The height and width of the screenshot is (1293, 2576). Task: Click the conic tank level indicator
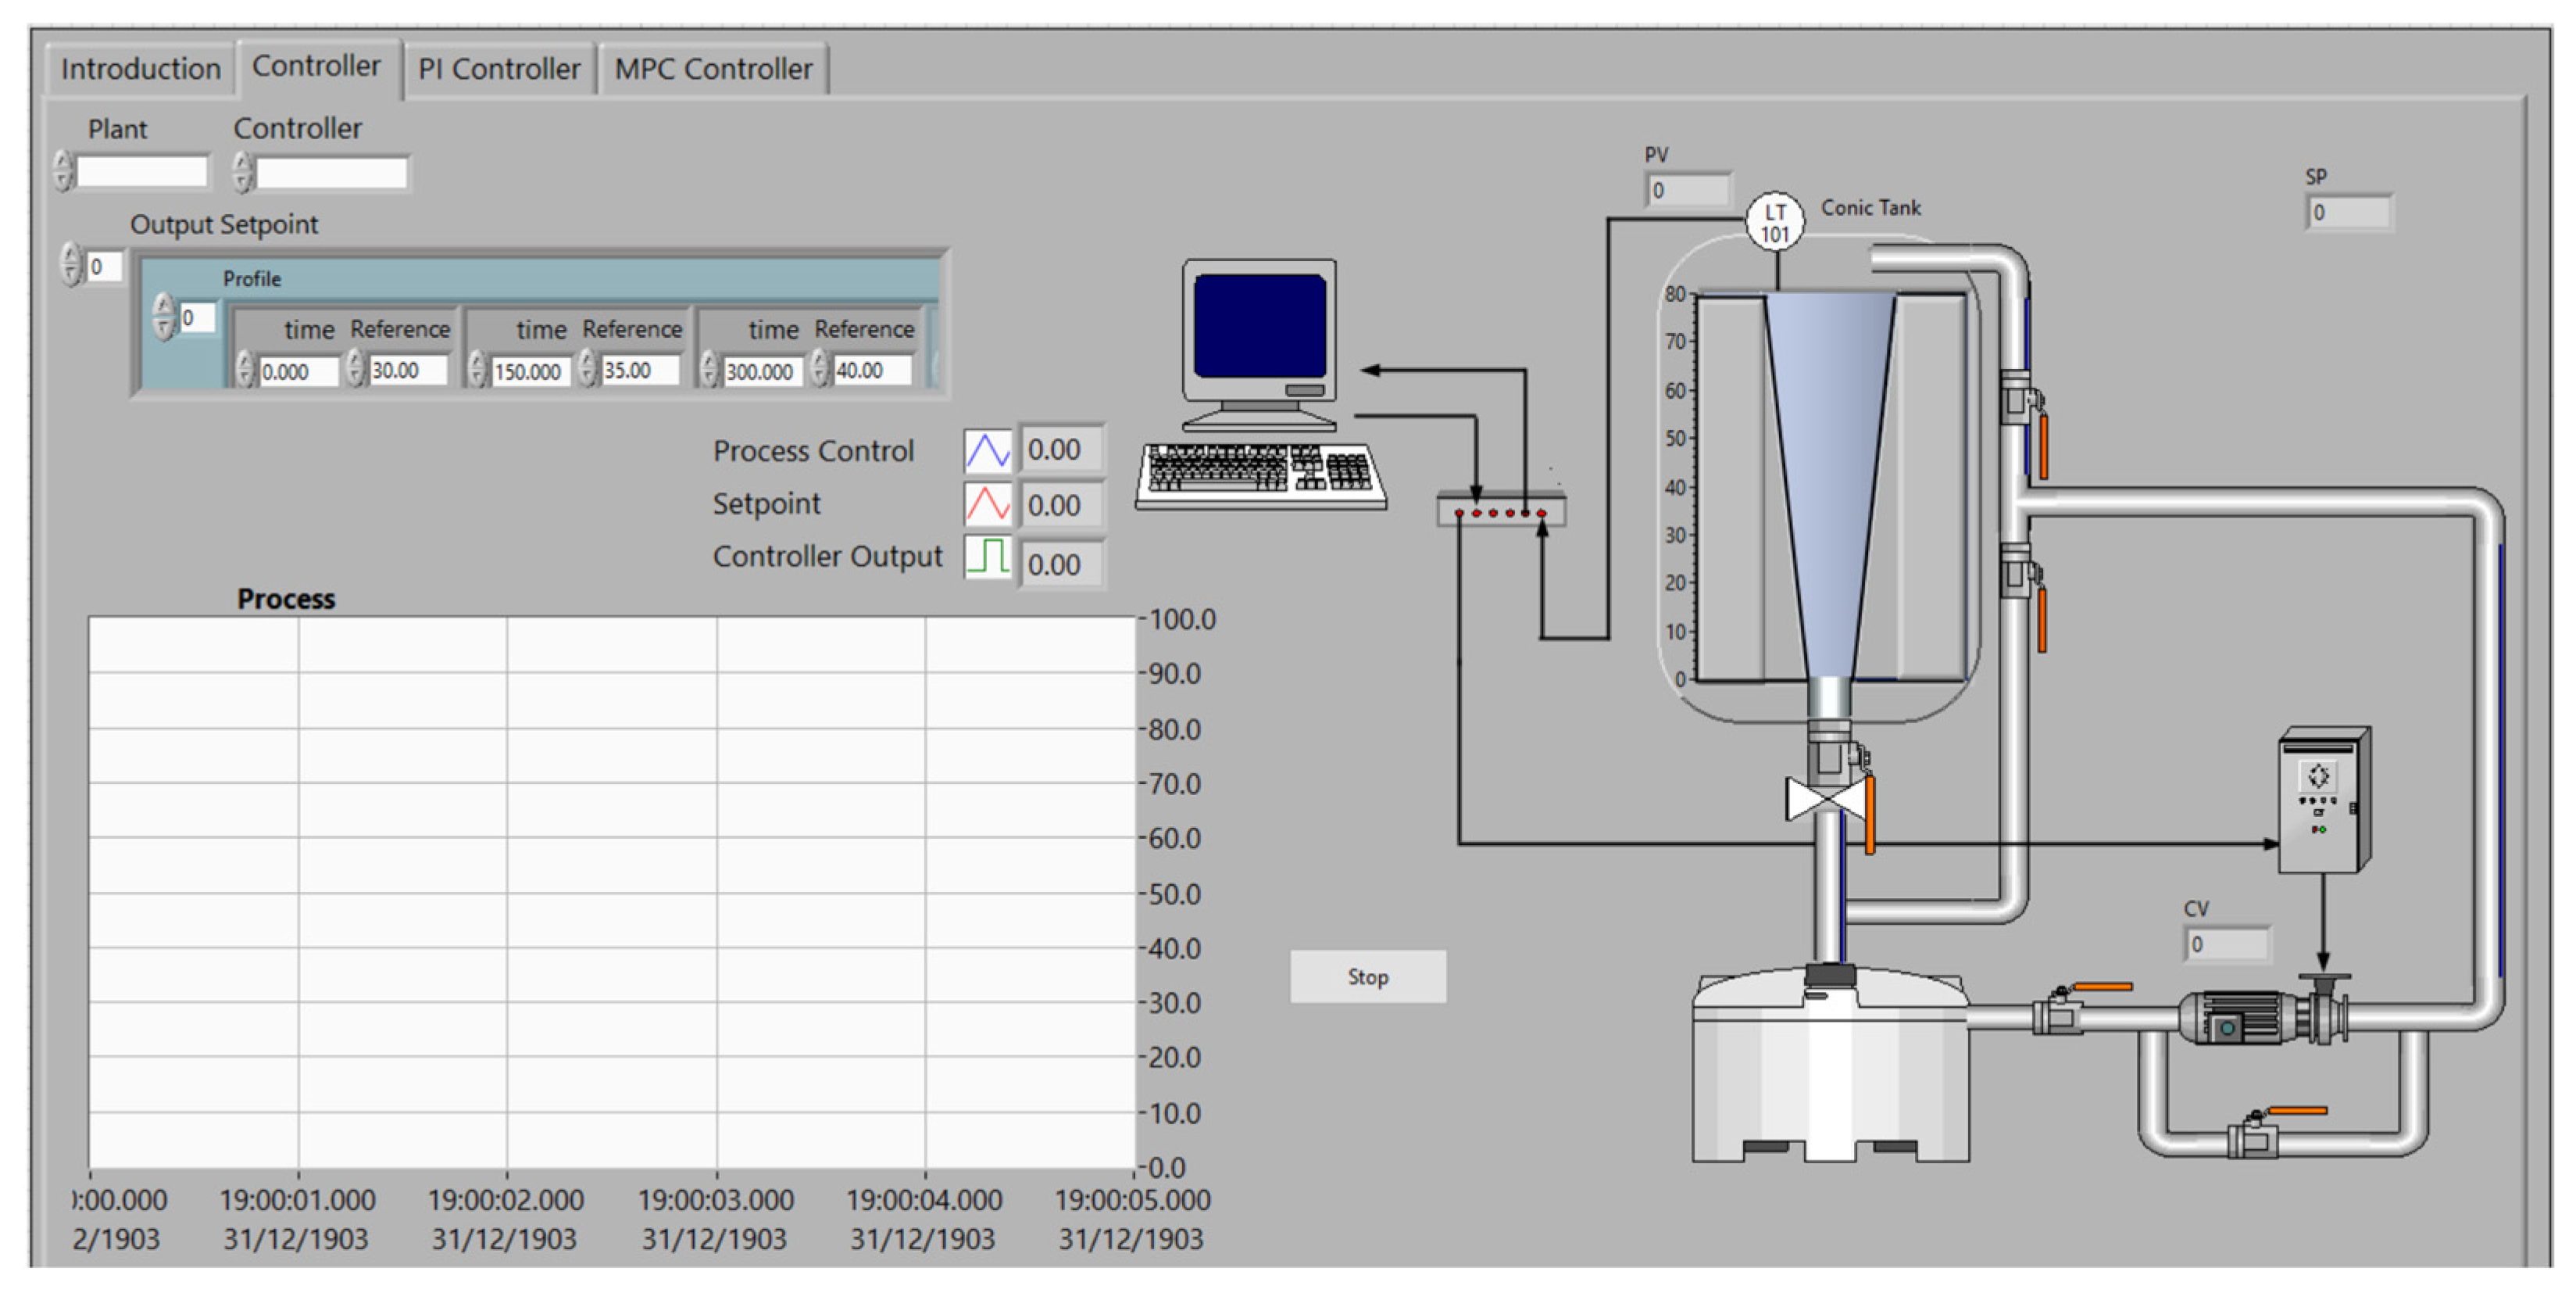[x=1829, y=485]
